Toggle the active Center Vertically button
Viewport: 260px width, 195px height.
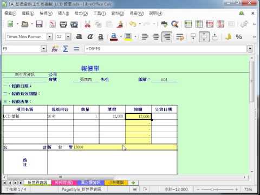pos(204,37)
